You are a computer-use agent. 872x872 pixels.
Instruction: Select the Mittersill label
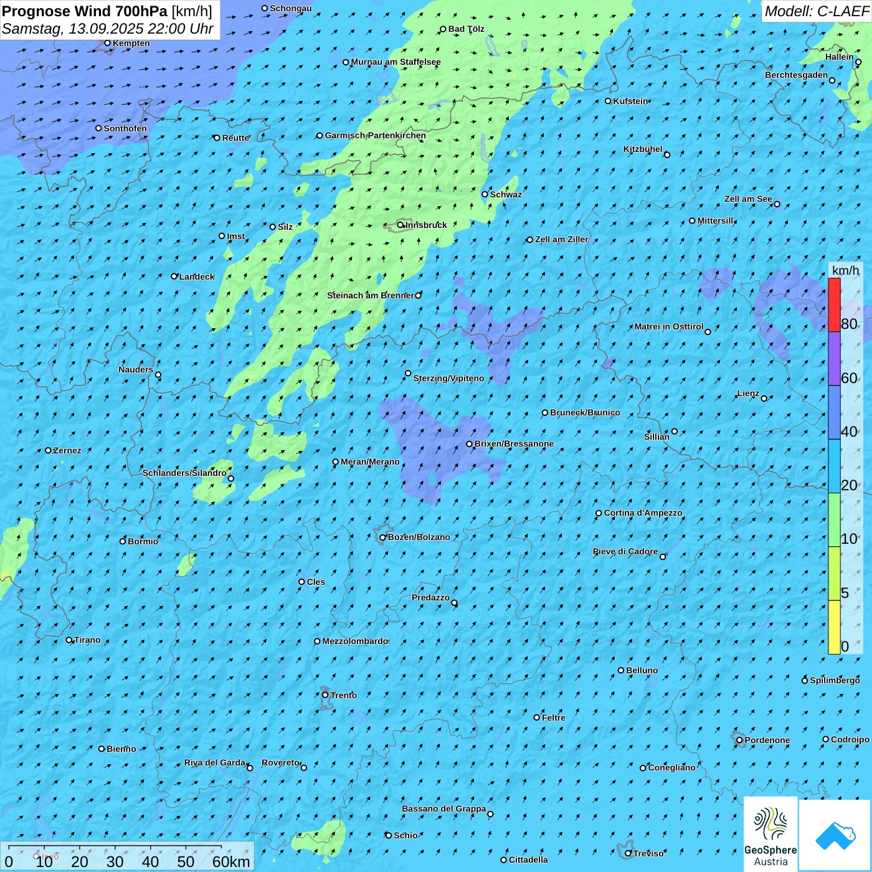[x=716, y=220]
